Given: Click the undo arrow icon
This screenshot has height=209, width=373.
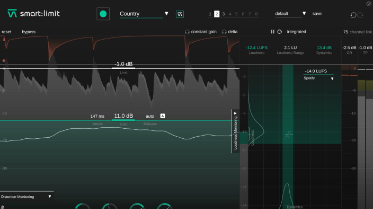Looking at the screenshot, I should [x=353, y=15].
